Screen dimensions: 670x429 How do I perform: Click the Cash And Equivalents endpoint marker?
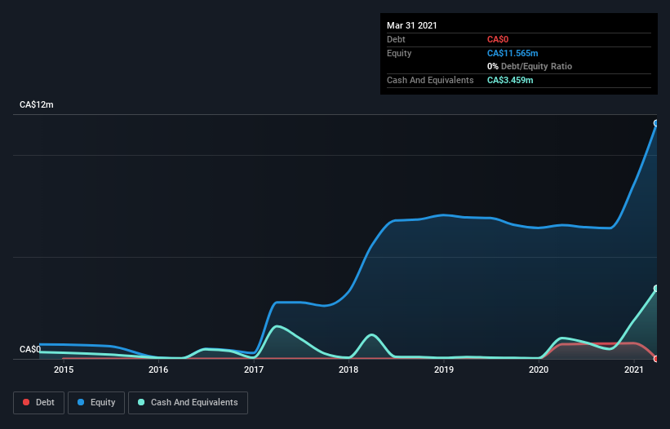click(x=656, y=289)
